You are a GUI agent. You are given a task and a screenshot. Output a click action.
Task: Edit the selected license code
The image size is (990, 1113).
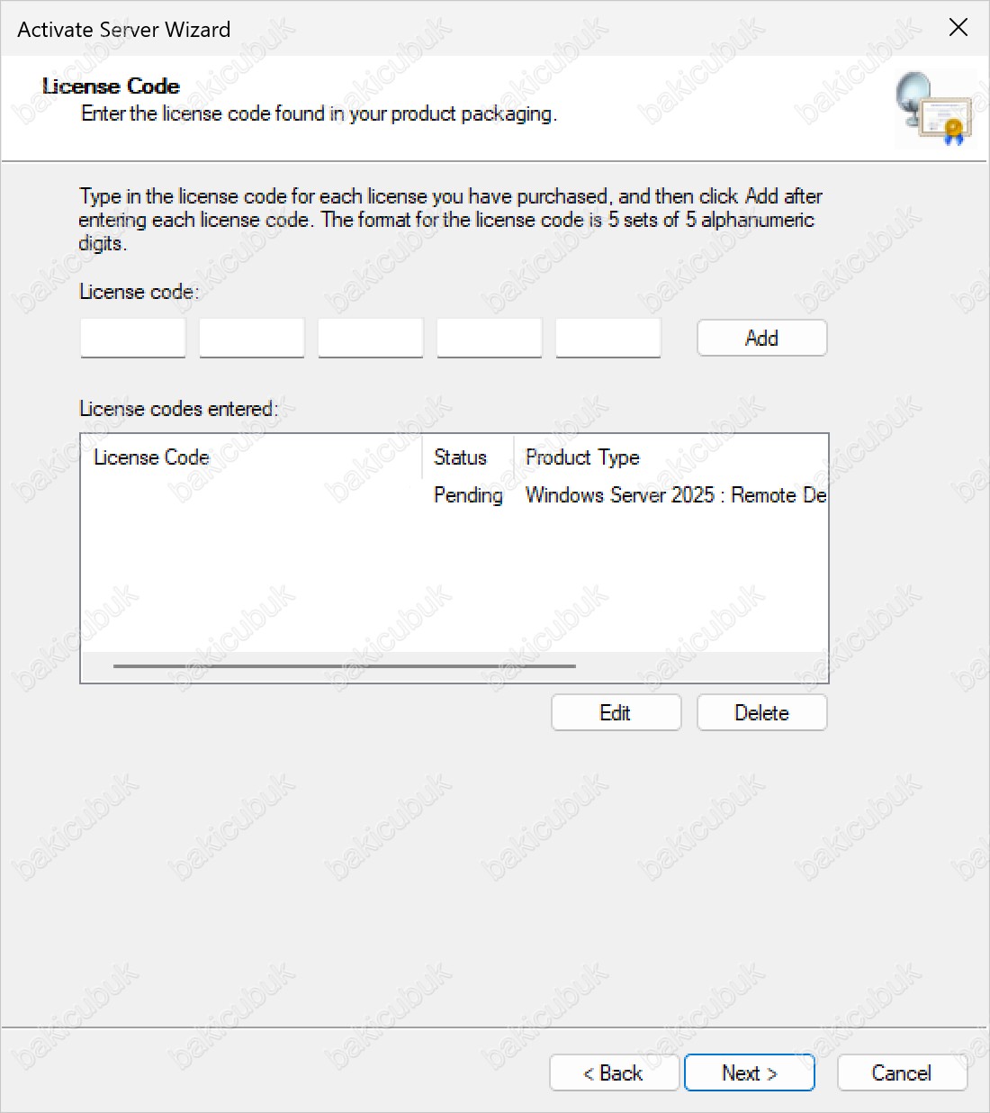click(x=616, y=713)
